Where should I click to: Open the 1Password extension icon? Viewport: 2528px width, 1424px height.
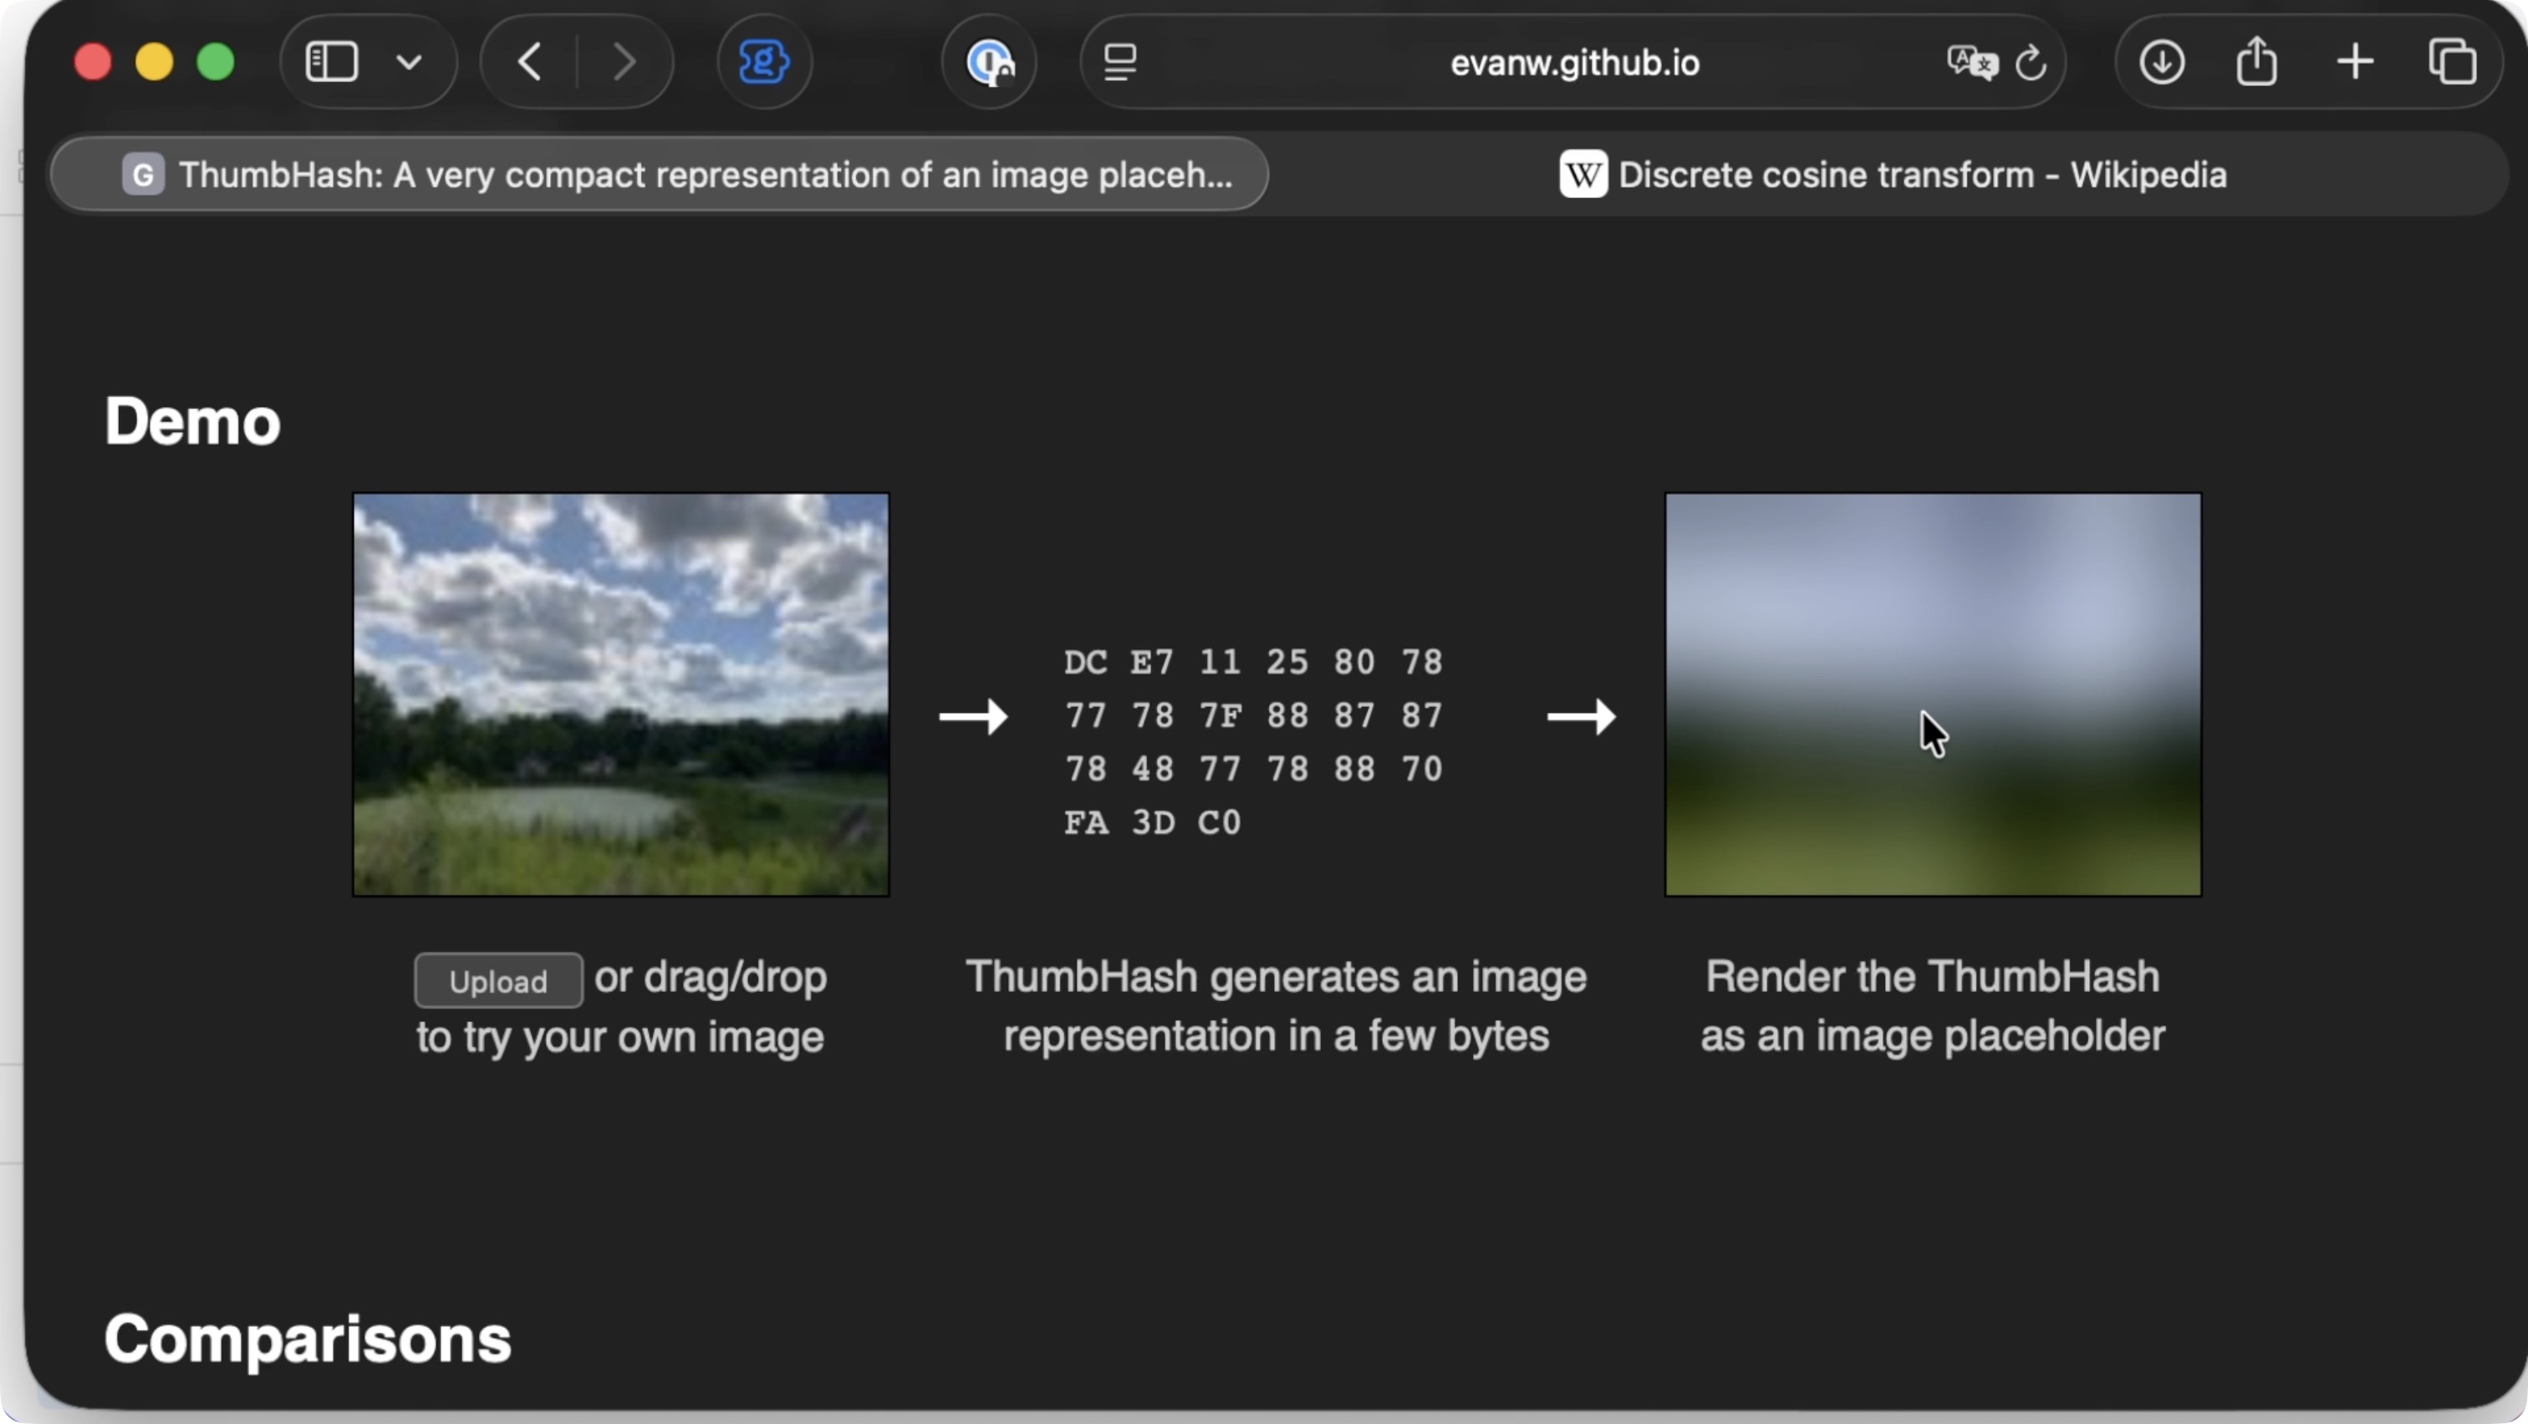coord(989,63)
